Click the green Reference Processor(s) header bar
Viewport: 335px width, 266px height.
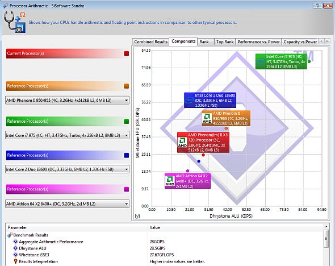[x=65, y=121]
